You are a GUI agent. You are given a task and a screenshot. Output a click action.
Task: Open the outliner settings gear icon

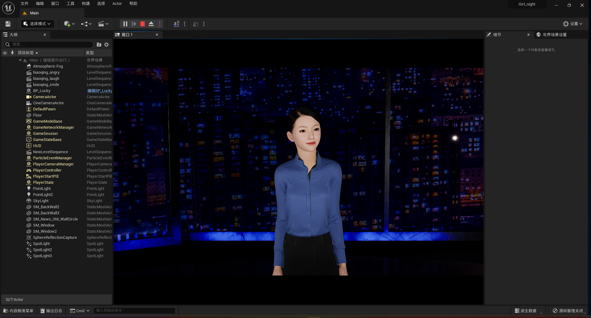coord(106,45)
